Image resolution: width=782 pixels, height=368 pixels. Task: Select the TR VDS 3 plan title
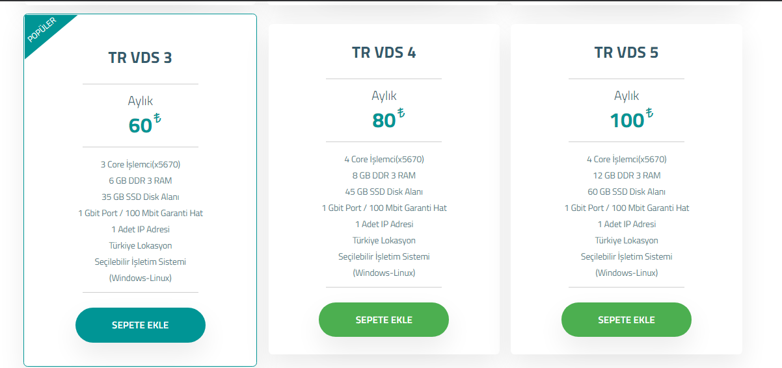point(140,58)
